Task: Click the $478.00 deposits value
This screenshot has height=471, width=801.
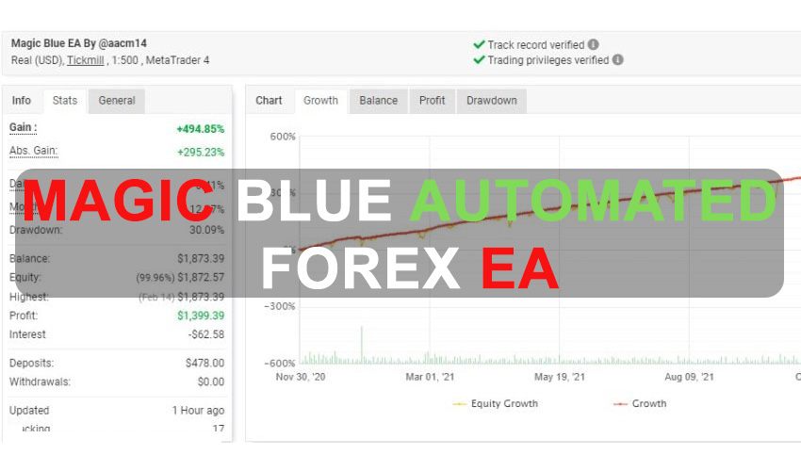Action: click(x=204, y=364)
